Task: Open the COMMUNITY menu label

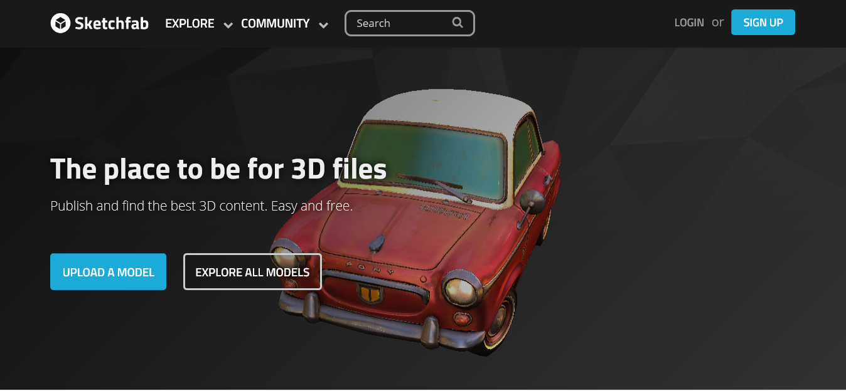Action: (275, 23)
